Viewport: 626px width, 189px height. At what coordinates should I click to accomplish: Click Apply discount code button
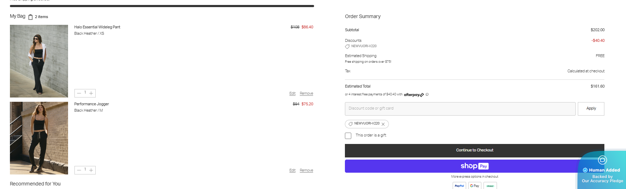591,109
